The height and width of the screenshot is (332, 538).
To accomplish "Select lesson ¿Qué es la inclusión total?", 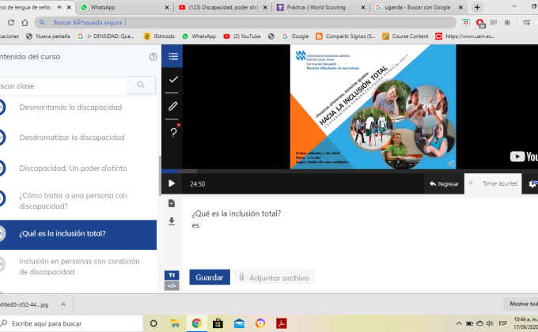I will pos(78,235).
